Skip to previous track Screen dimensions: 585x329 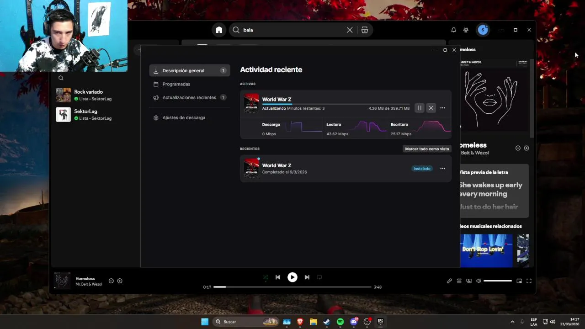pos(278,277)
